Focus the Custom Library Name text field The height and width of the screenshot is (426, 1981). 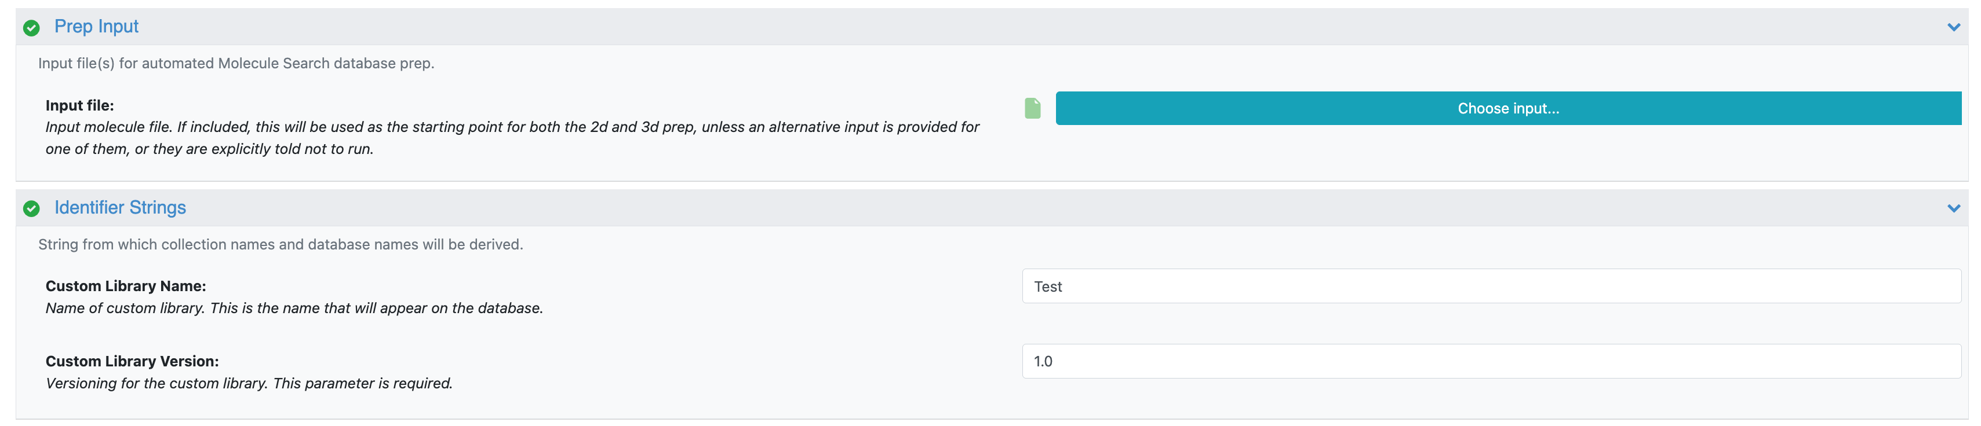(x=1490, y=287)
